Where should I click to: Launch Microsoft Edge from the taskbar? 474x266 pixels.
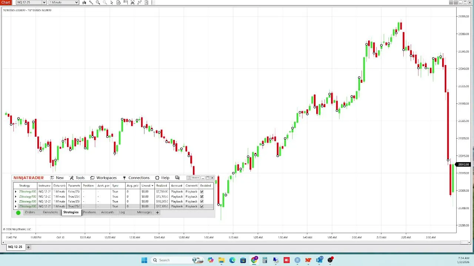click(232, 260)
